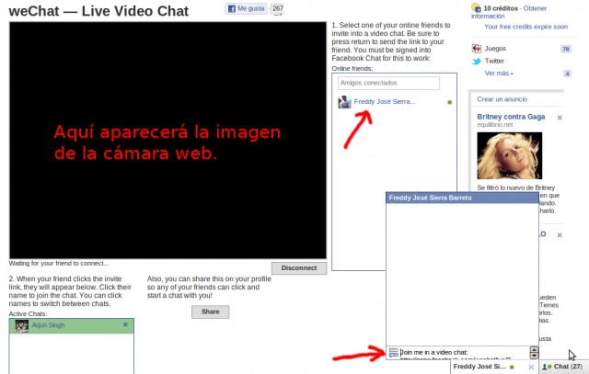This screenshot has width=589, height=374.
Task: Click the equilibrio.net ad source text
Action: 495,125
